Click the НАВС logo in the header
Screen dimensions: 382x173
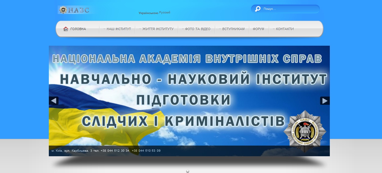[x=75, y=10]
